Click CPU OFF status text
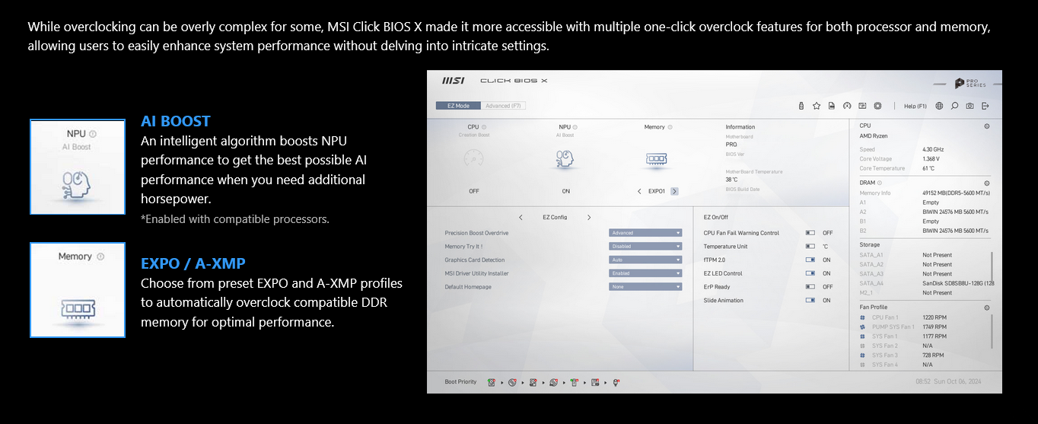Image resolution: width=1038 pixels, height=424 pixels. coord(474,191)
